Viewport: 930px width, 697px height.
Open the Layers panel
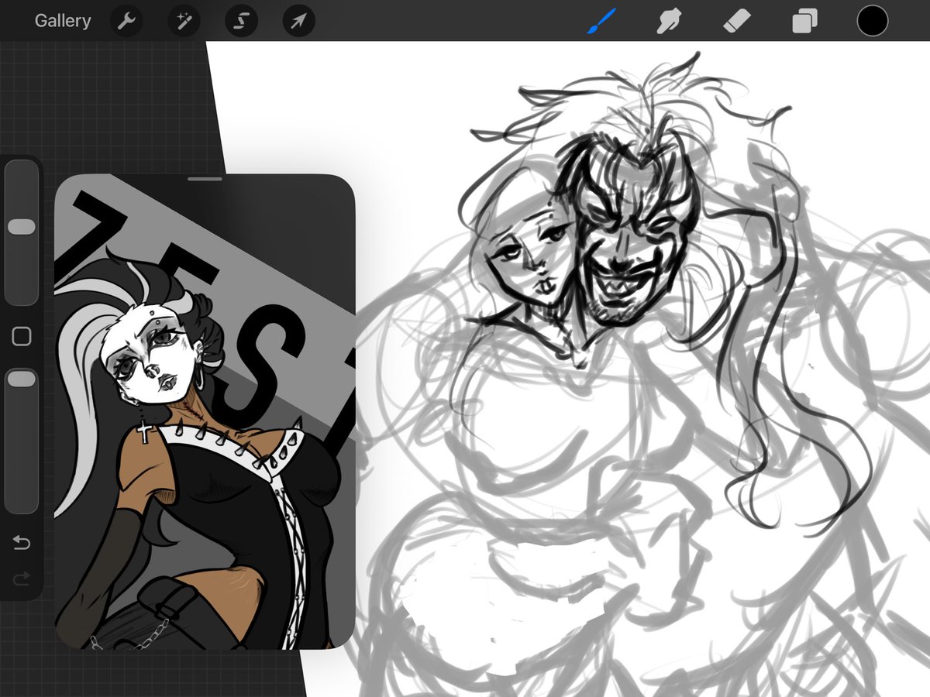[804, 21]
